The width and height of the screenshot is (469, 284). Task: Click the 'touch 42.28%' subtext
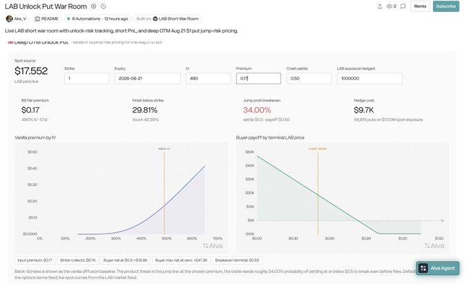point(145,120)
